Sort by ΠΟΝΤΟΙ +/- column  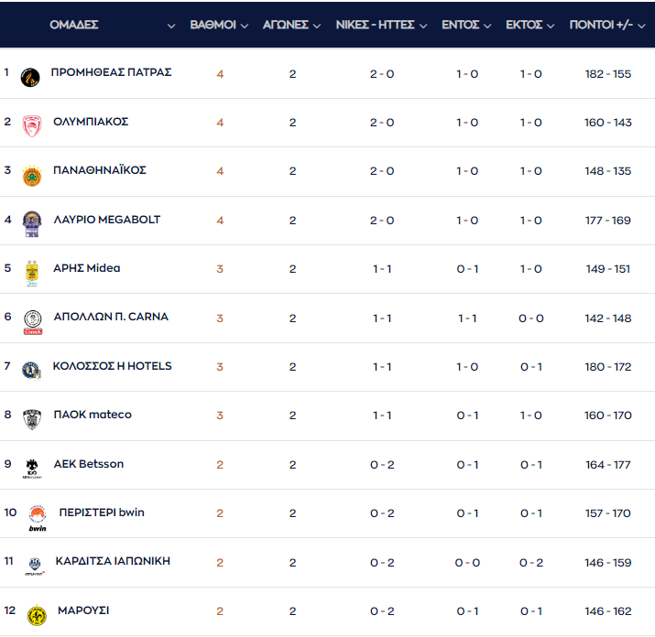pyautogui.click(x=607, y=25)
